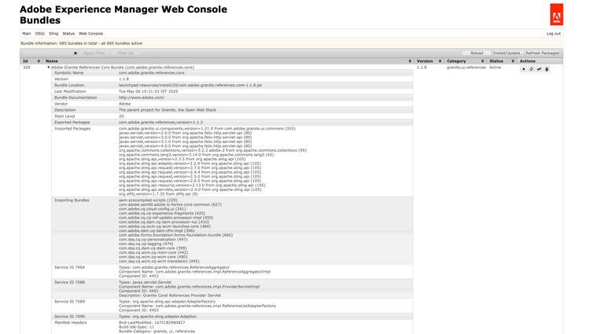Image resolution: width=590 pixels, height=334 pixels.
Task: Open com.day.cq.wcm.cq-msm-core (442) bundle
Action: (x=153, y=252)
